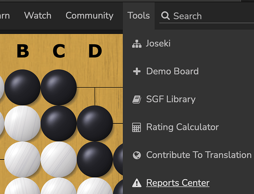This screenshot has height=194, width=254.
Task: Open Contribute To Translation
Action: [x=199, y=155]
